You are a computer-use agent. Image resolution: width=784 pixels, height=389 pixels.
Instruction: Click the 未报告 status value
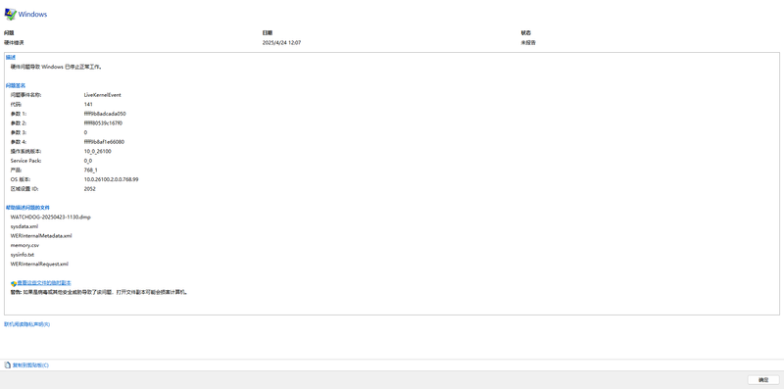[528, 42]
